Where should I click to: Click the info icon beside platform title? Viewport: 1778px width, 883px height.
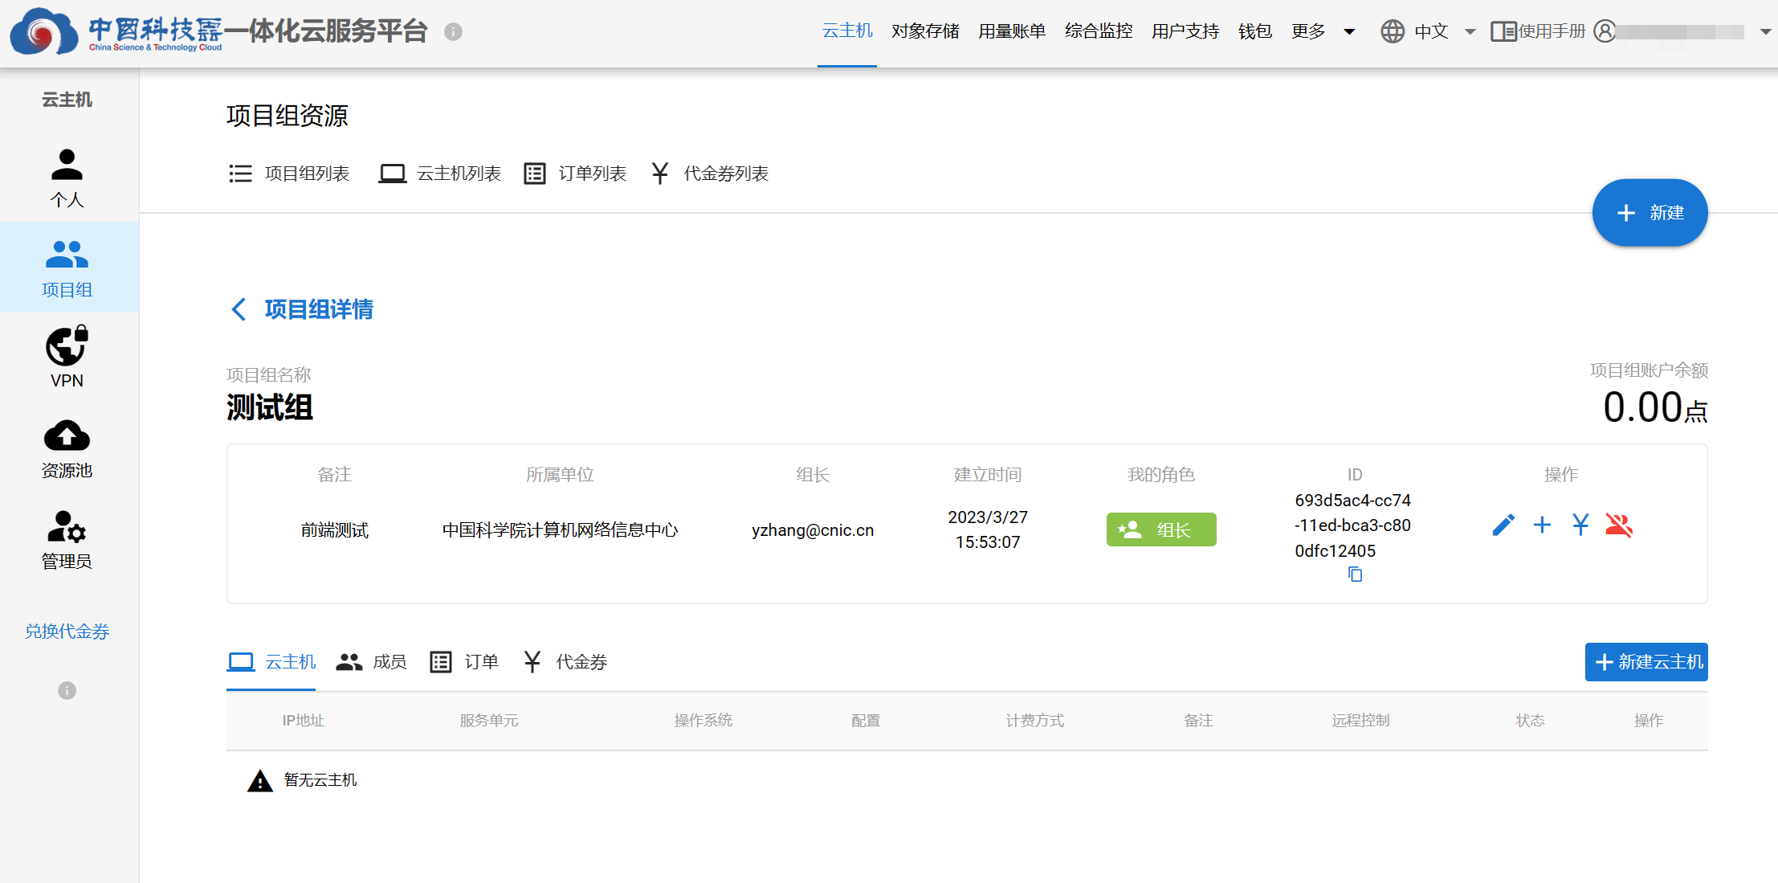(453, 31)
